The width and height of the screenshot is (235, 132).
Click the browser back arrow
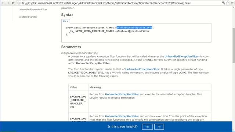(x=3, y=3)
